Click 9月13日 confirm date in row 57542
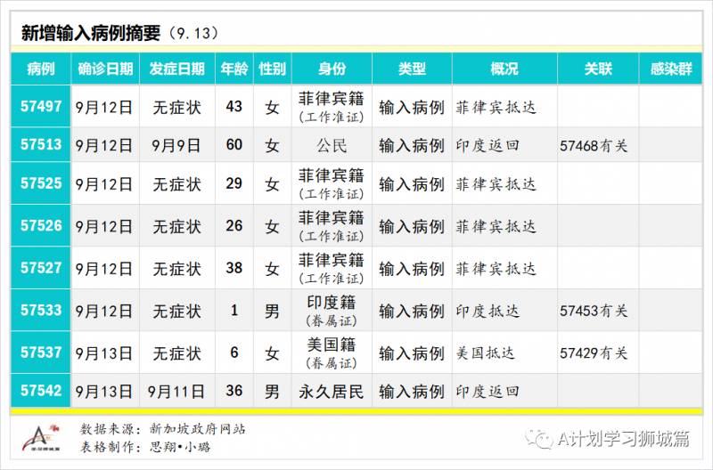 [x=103, y=392]
